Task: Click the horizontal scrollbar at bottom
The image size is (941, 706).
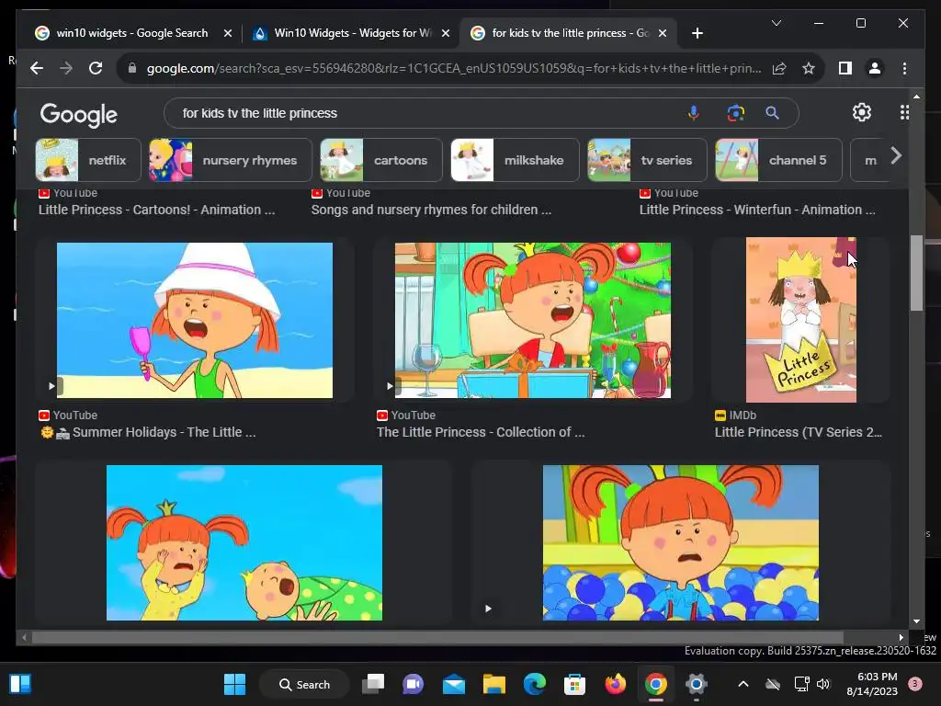Action: [436, 638]
